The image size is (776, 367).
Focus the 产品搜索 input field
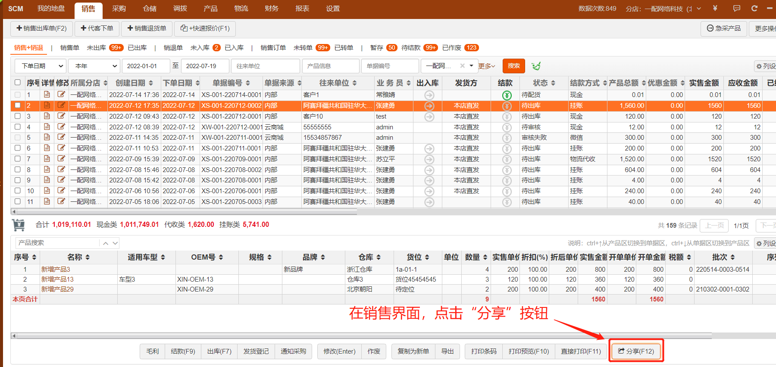pos(57,243)
